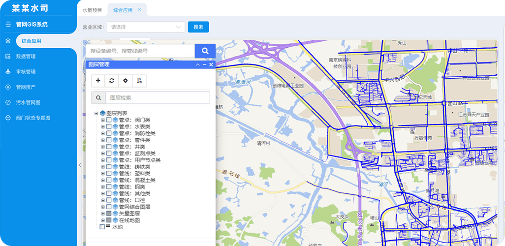Click the add layer plus icon

point(98,81)
